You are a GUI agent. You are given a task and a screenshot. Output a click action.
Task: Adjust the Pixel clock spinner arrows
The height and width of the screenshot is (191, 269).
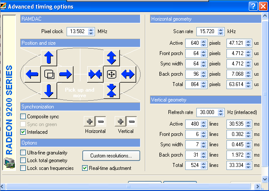point(91,31)
